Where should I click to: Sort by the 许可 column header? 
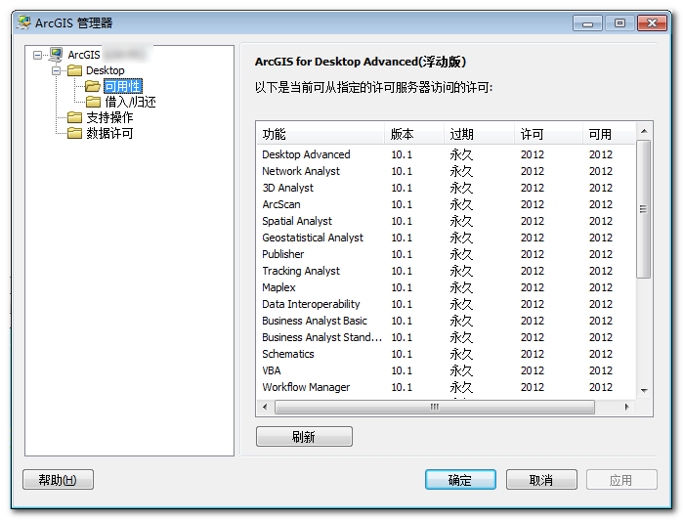[x=548, y=134]
